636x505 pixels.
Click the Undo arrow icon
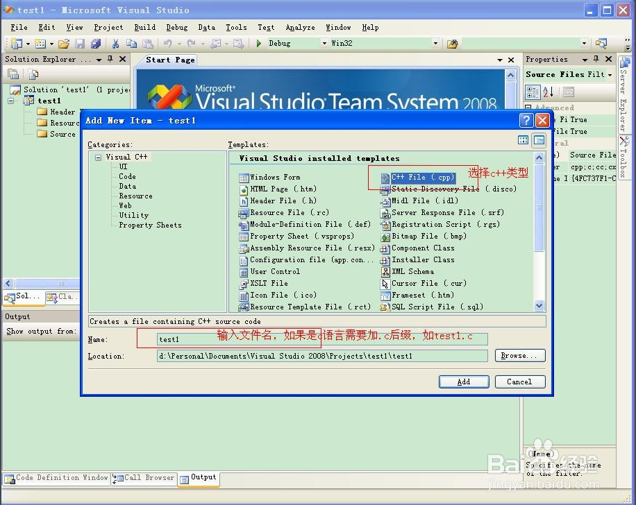(x=167, y=43)
